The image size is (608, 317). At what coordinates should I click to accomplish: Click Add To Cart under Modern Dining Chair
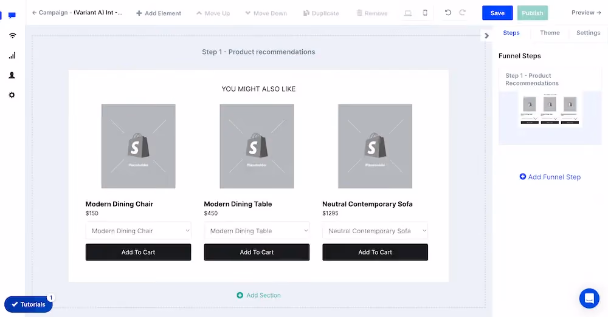138,252
